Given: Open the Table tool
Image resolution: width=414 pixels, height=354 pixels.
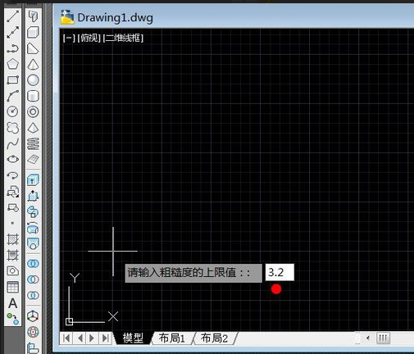Looking at the screenshot, I should pos(12,287).
